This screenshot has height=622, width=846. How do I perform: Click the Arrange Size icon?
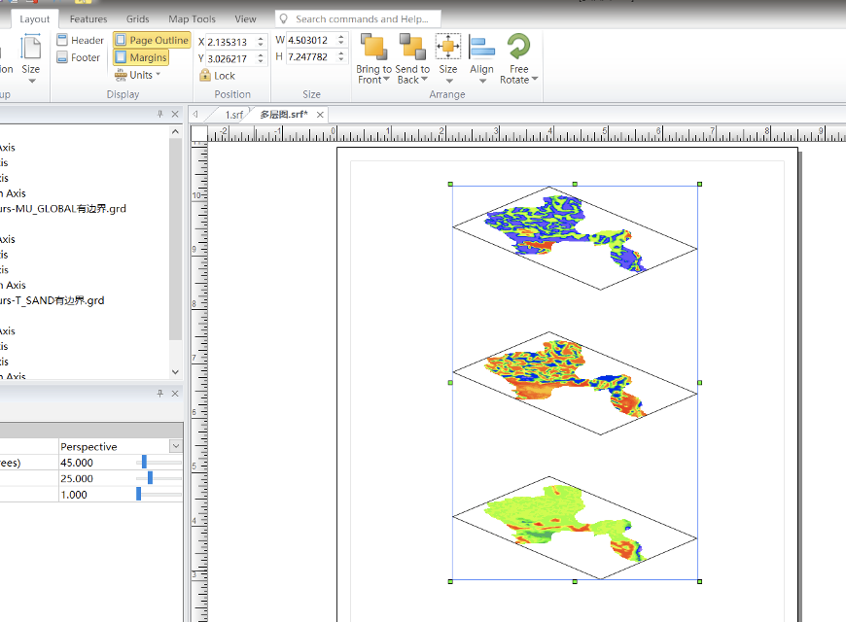click(x=448, y=48)
